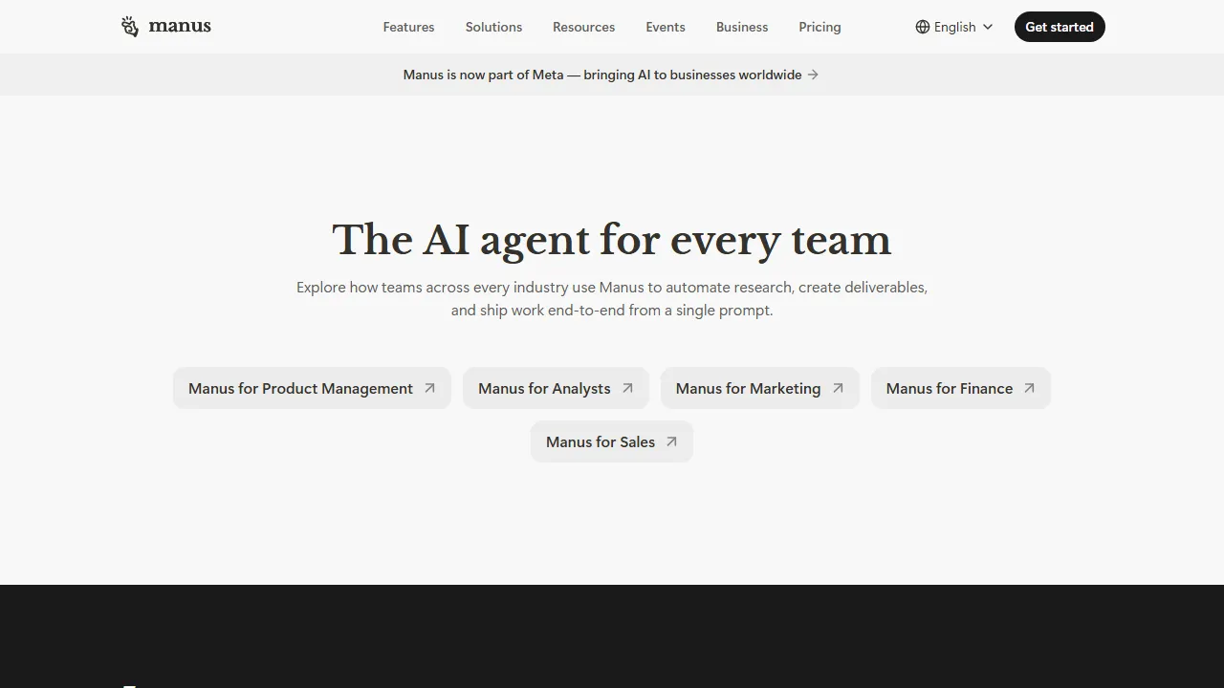Open the Business page
This screenshot has width=1224, height=688.
pyautogui.click(x=742, y=27)
